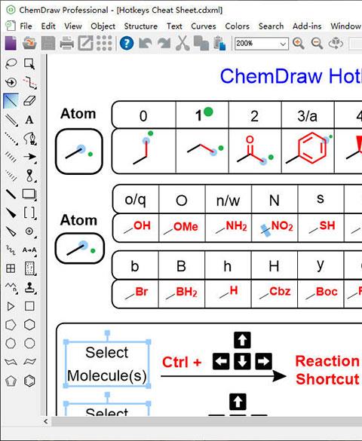Click the 'o/q' hotkey cell
Viewport: 362px width, 441px height.
click(135, 200)
